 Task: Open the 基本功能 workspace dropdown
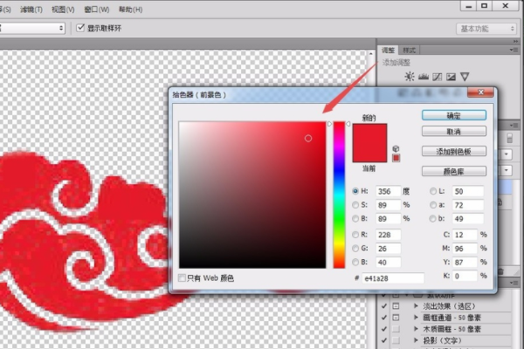(487, 28)
